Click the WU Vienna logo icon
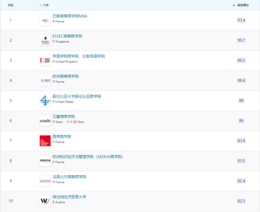The image size is (260, 212). [x=45, y=201]
